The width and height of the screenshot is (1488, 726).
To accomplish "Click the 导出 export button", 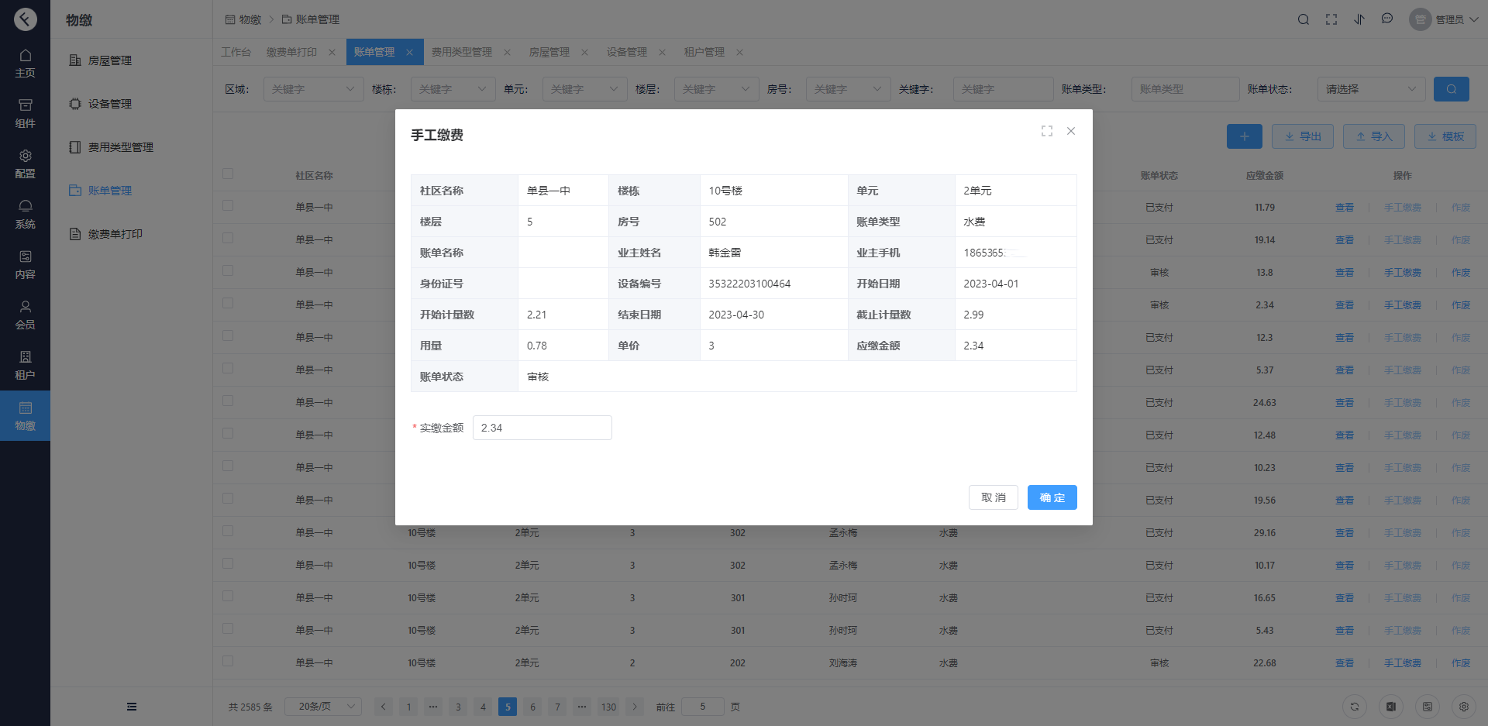I will tap(1303, 136).
